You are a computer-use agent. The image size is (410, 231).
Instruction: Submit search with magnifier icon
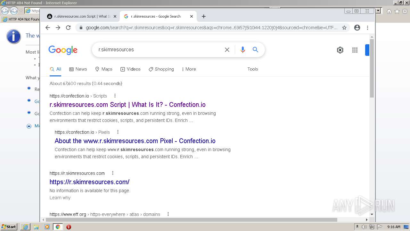tap(255, 50)
